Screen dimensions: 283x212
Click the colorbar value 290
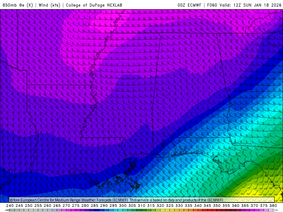(104, 206)
